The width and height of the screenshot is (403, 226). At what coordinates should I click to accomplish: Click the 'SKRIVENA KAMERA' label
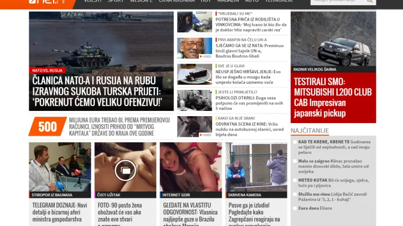click(x=244, y=195)
